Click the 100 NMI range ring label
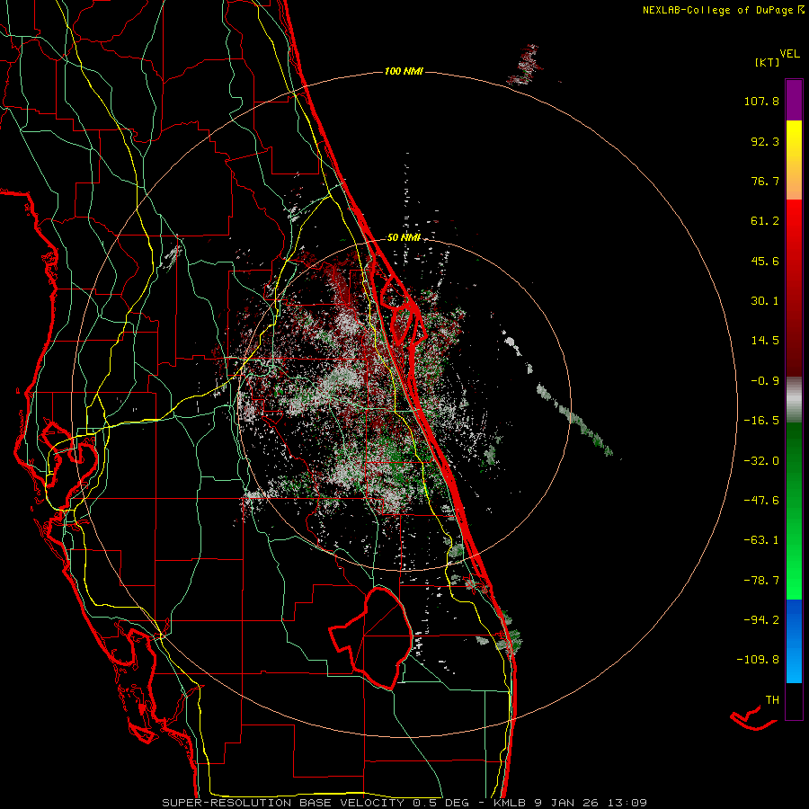The height and width of the screenshot is (809, 809). click(x=404, y=71)
